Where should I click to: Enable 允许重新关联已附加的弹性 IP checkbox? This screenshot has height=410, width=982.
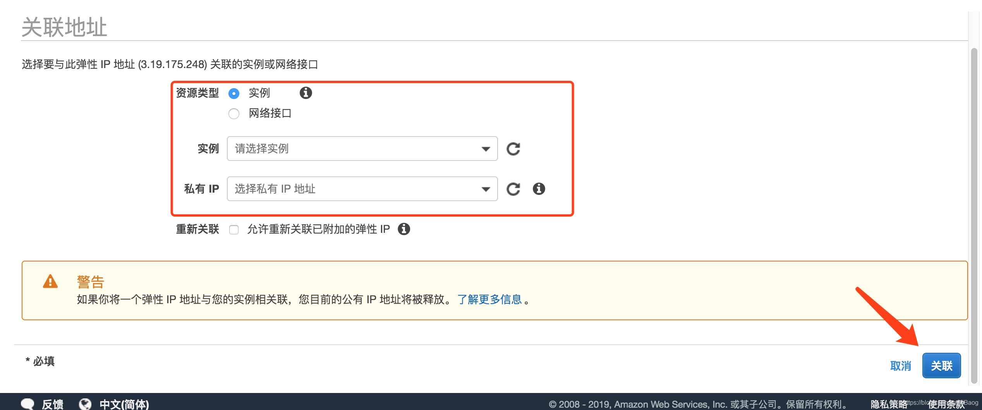click(234, 230)
